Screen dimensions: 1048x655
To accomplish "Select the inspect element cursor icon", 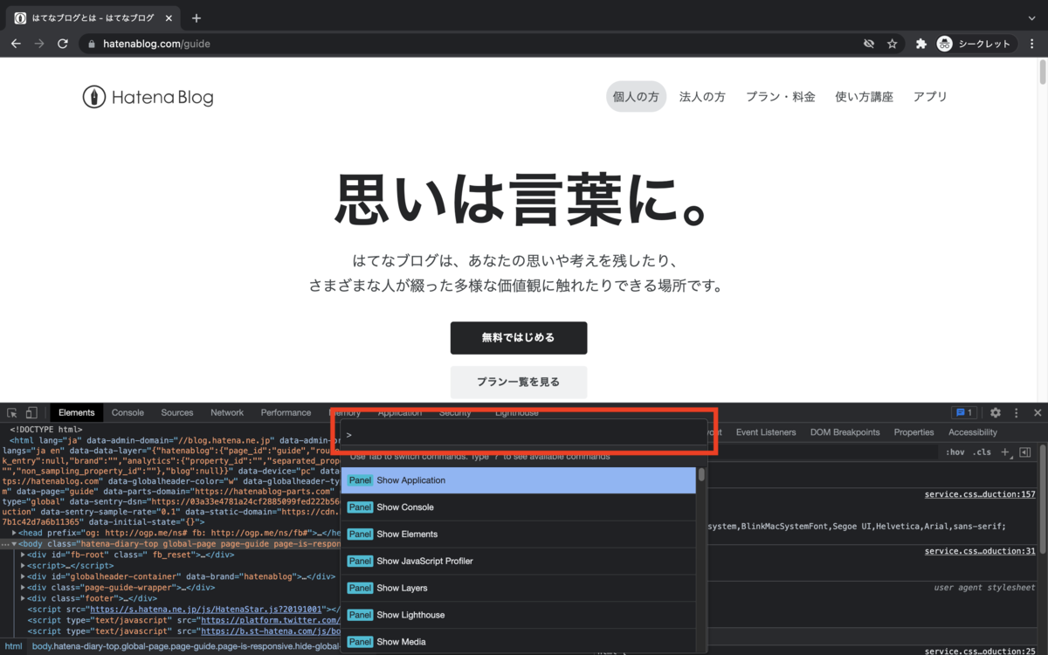I will (12, 411).
